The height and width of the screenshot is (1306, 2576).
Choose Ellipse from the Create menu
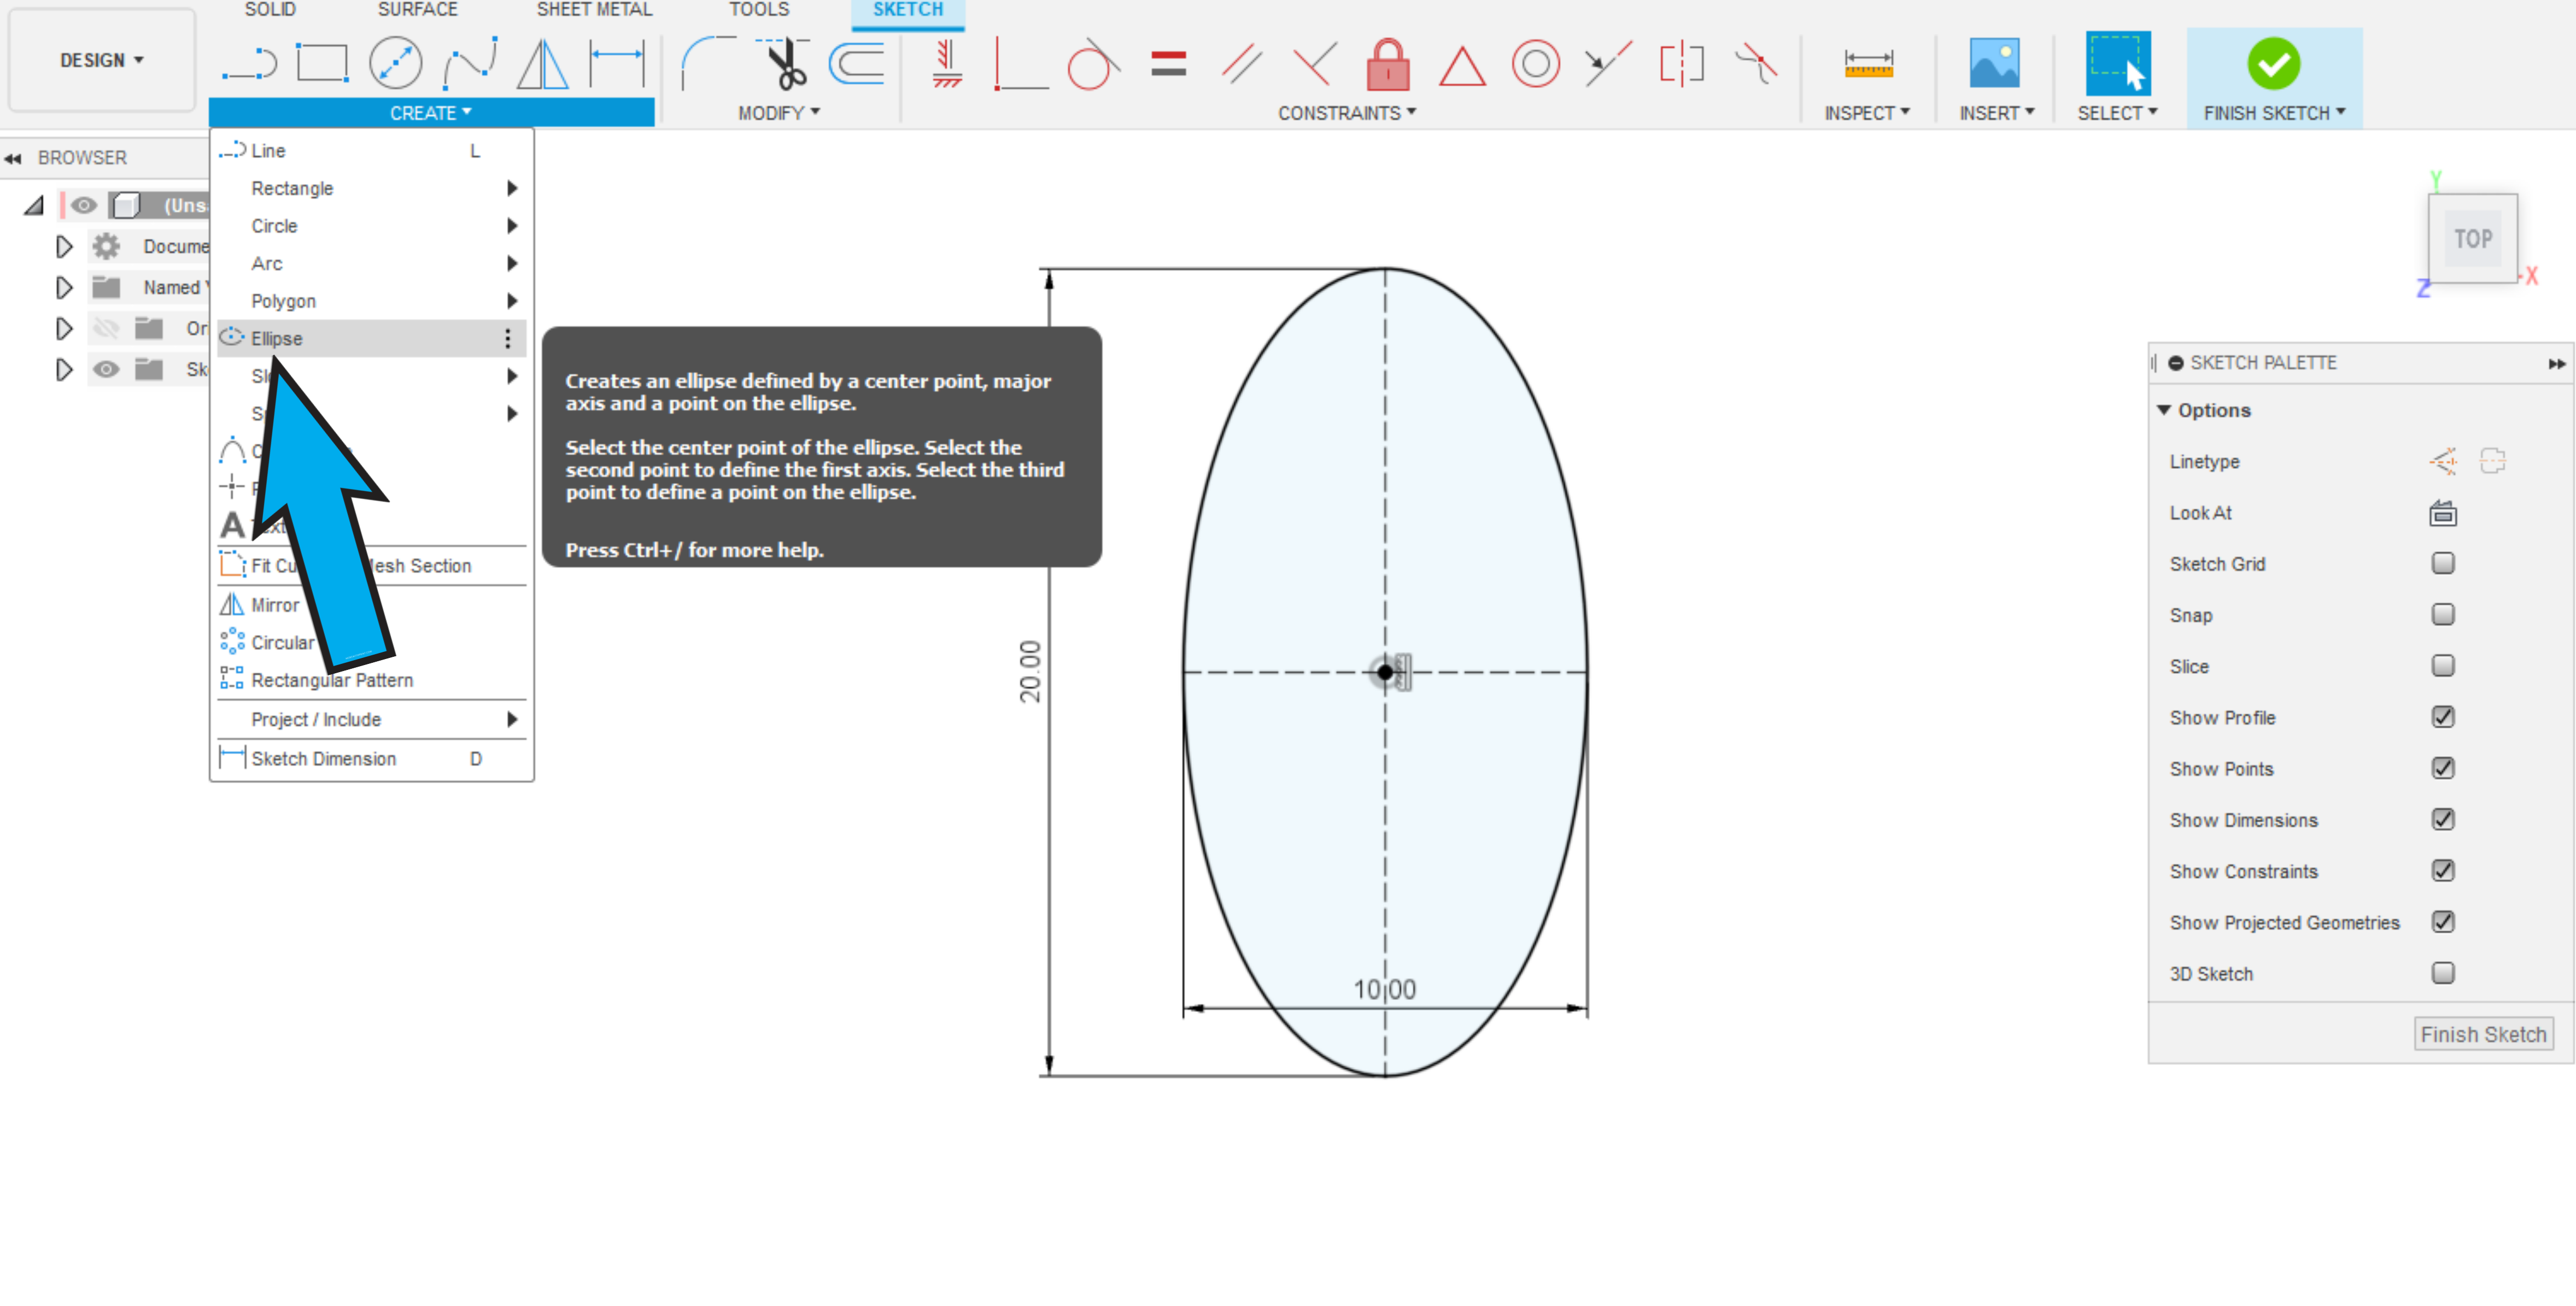point(277,339)
